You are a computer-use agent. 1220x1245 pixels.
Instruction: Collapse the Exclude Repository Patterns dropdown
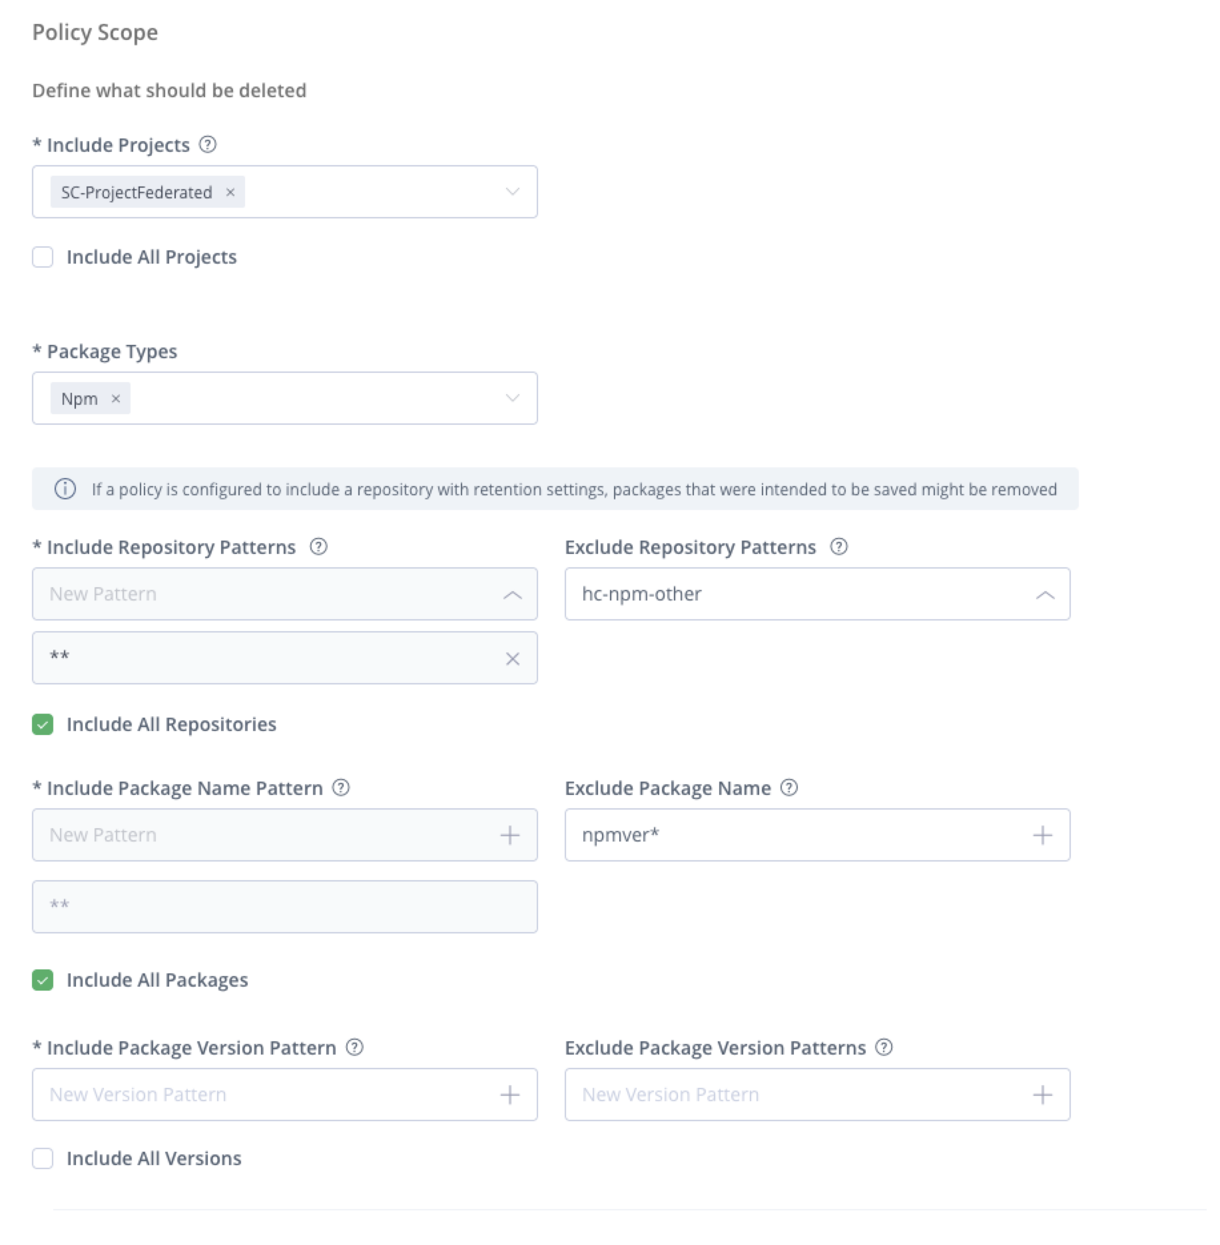[1045, 595]
